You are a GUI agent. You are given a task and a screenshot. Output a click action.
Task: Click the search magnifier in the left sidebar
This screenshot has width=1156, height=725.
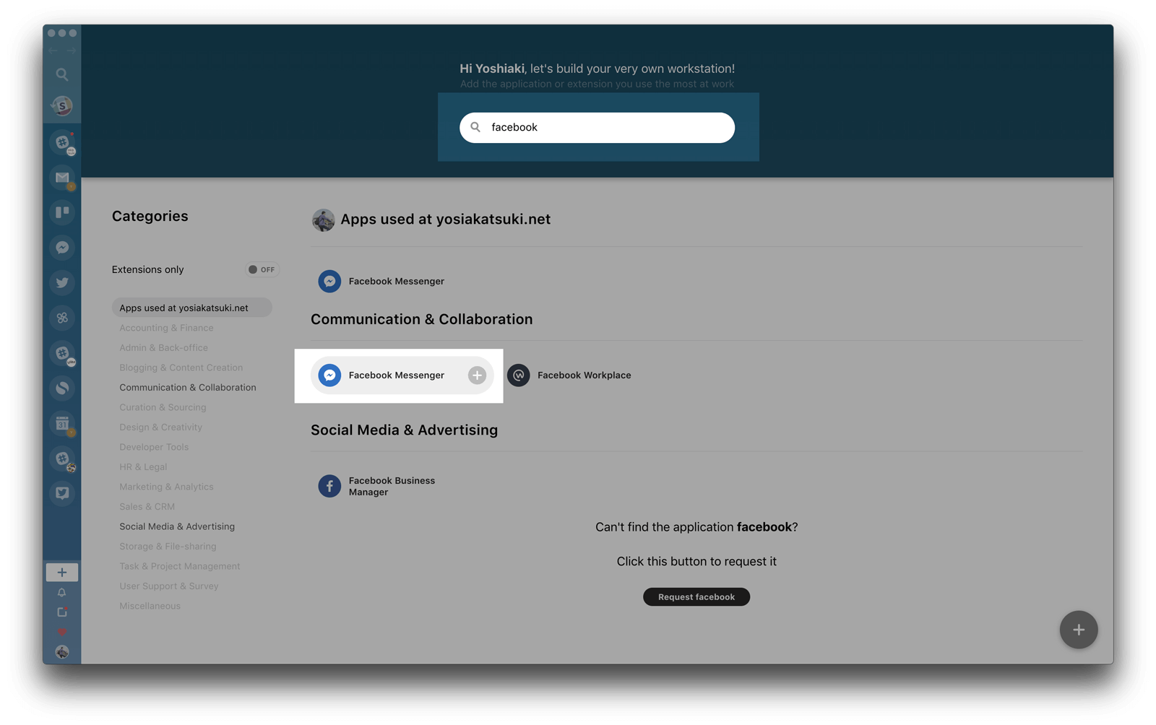pos(62,74)
